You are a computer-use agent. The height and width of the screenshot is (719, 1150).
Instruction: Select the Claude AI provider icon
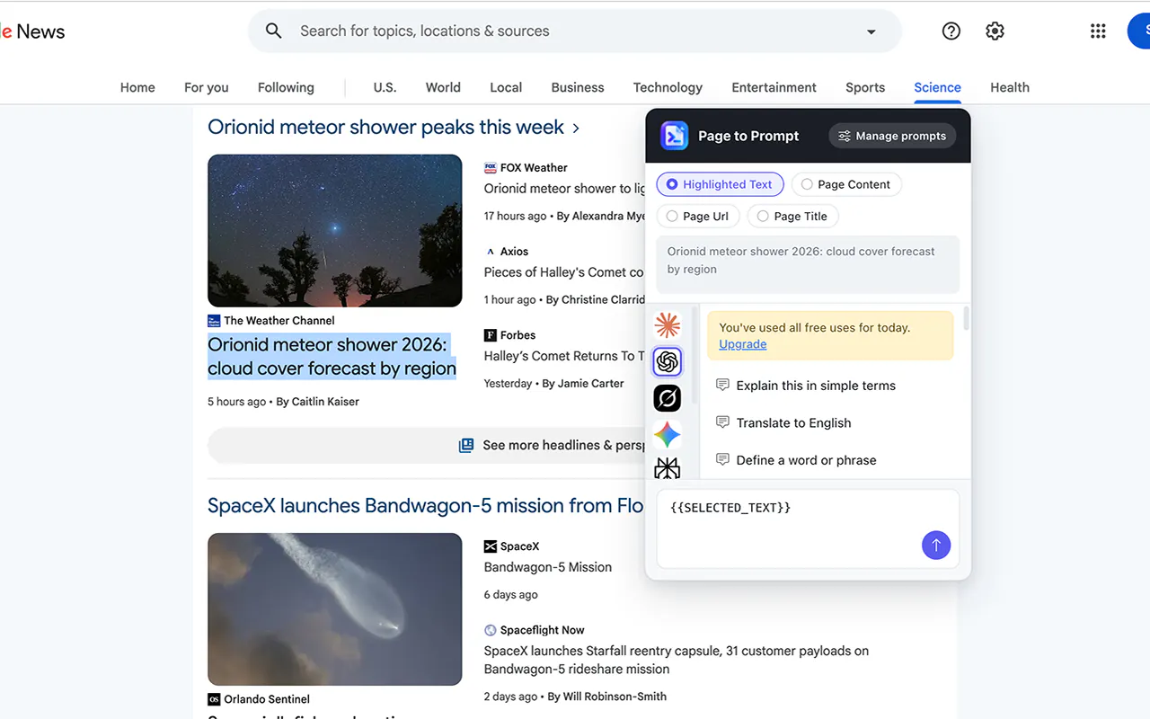(667, 325)
